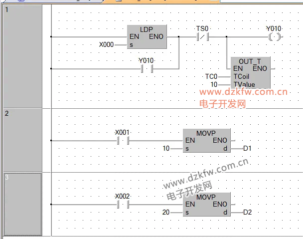This screenshot has width=303, height=239.
Task: Click the red www.dzkfw.com.cn watermark link
Action: pyautogui.click(x=244, y=92)
